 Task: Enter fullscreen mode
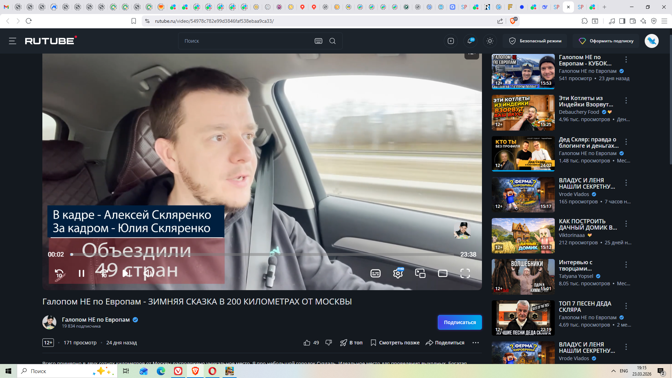[465, 273]
